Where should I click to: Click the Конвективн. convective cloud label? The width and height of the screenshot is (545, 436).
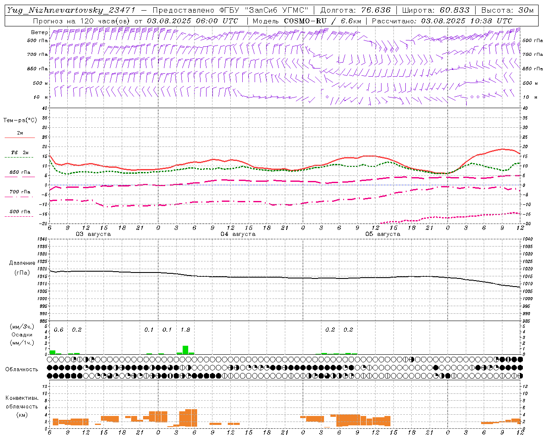click(22, 398)
